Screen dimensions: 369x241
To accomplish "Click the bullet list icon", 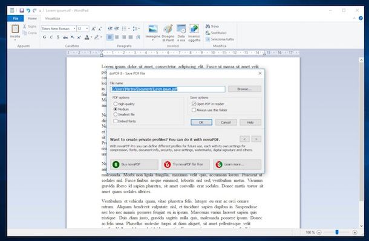I will [124, 28].
